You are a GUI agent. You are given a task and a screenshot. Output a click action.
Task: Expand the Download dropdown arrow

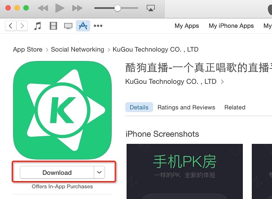pos(99,173)
